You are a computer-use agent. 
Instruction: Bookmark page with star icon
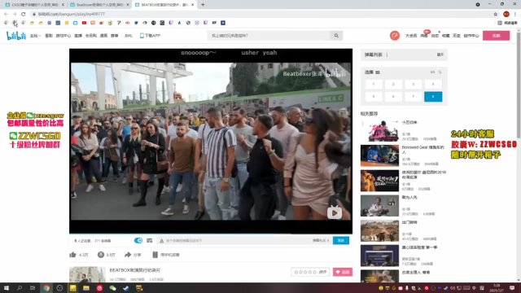(x=496, y=15)
